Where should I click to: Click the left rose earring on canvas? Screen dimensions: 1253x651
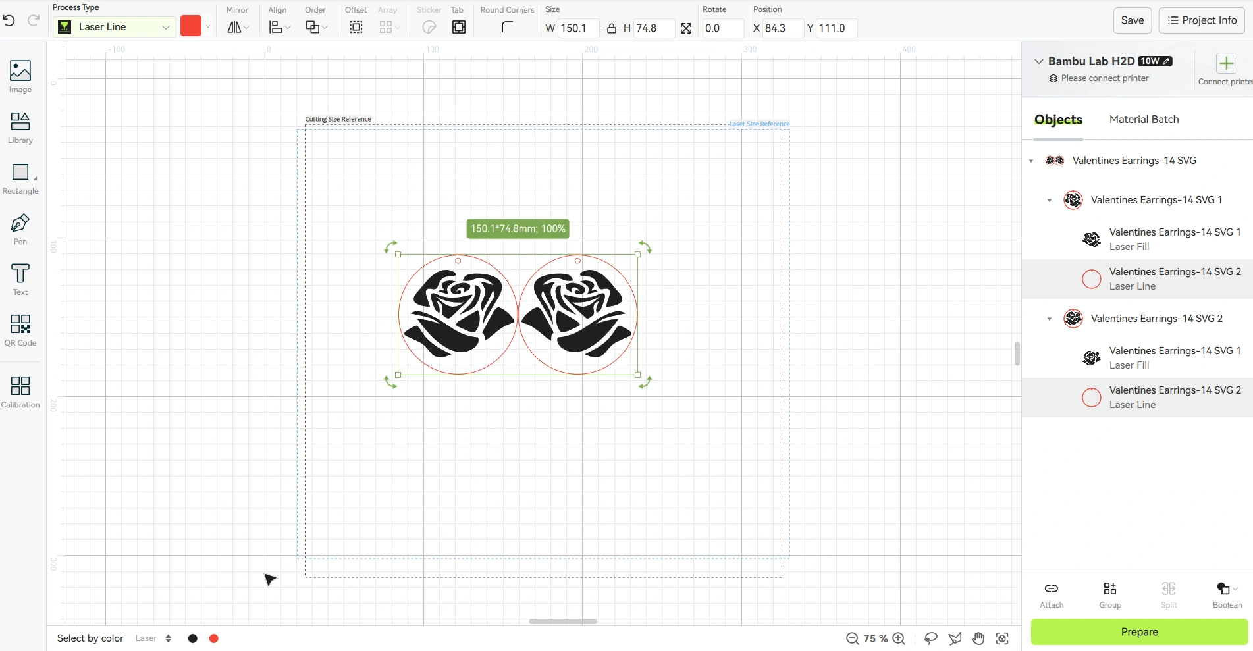pyautogui.click(x=458, y=315)
